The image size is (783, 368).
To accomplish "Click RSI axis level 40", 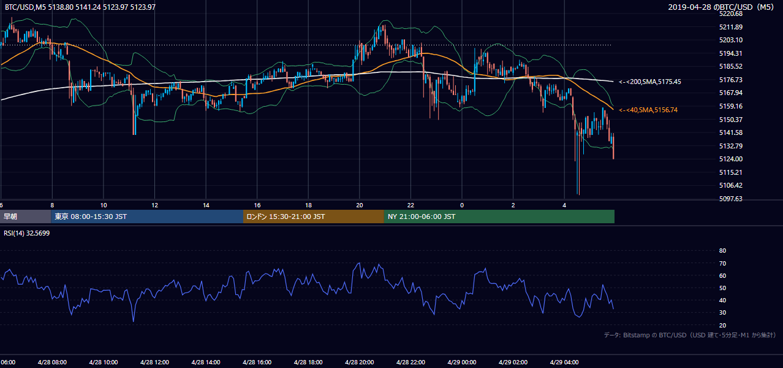I will 722,300.
